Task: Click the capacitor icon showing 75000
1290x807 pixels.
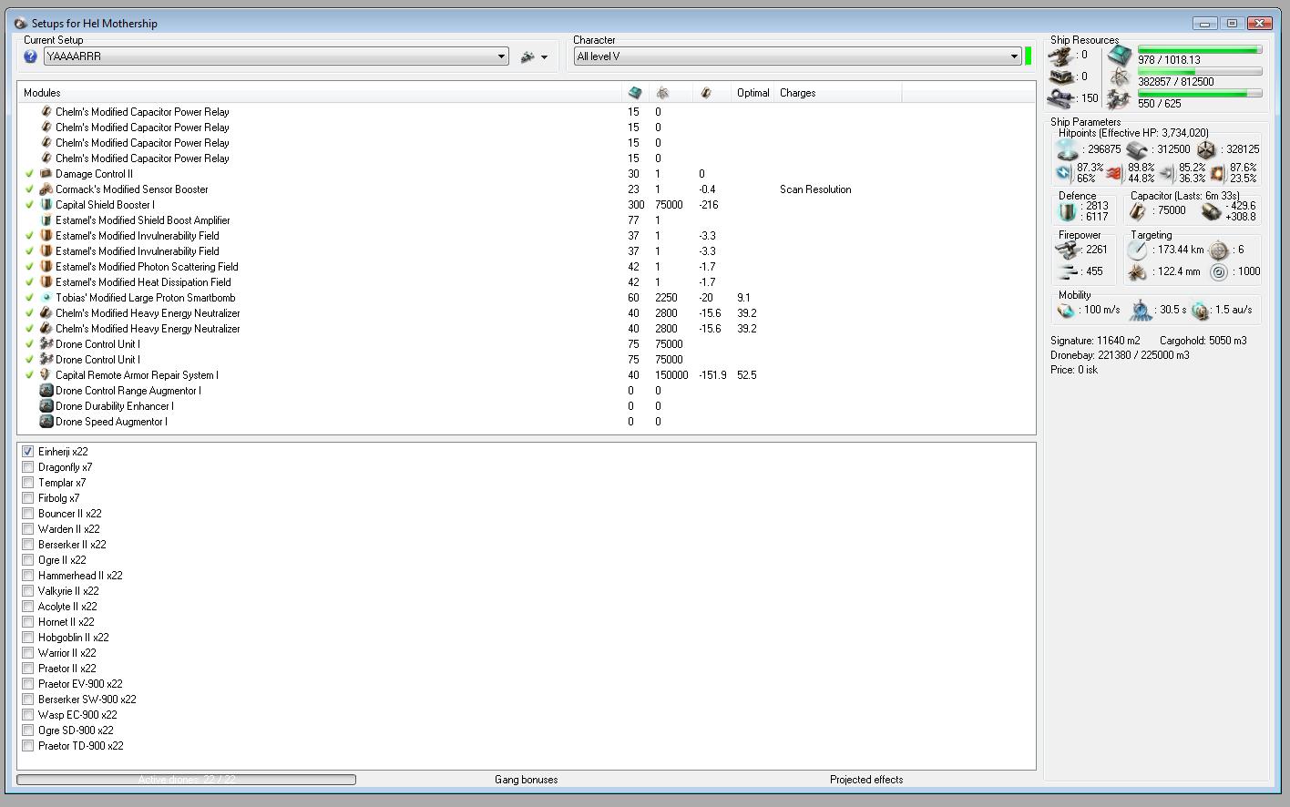Action: tap(1138, 211)
